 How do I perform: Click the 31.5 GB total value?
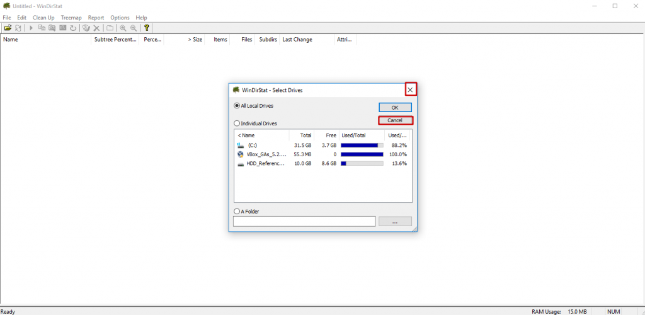coord(303,145)
